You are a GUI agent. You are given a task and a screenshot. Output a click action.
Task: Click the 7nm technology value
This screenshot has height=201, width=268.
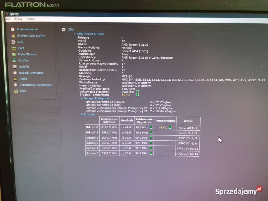(125, 54)
